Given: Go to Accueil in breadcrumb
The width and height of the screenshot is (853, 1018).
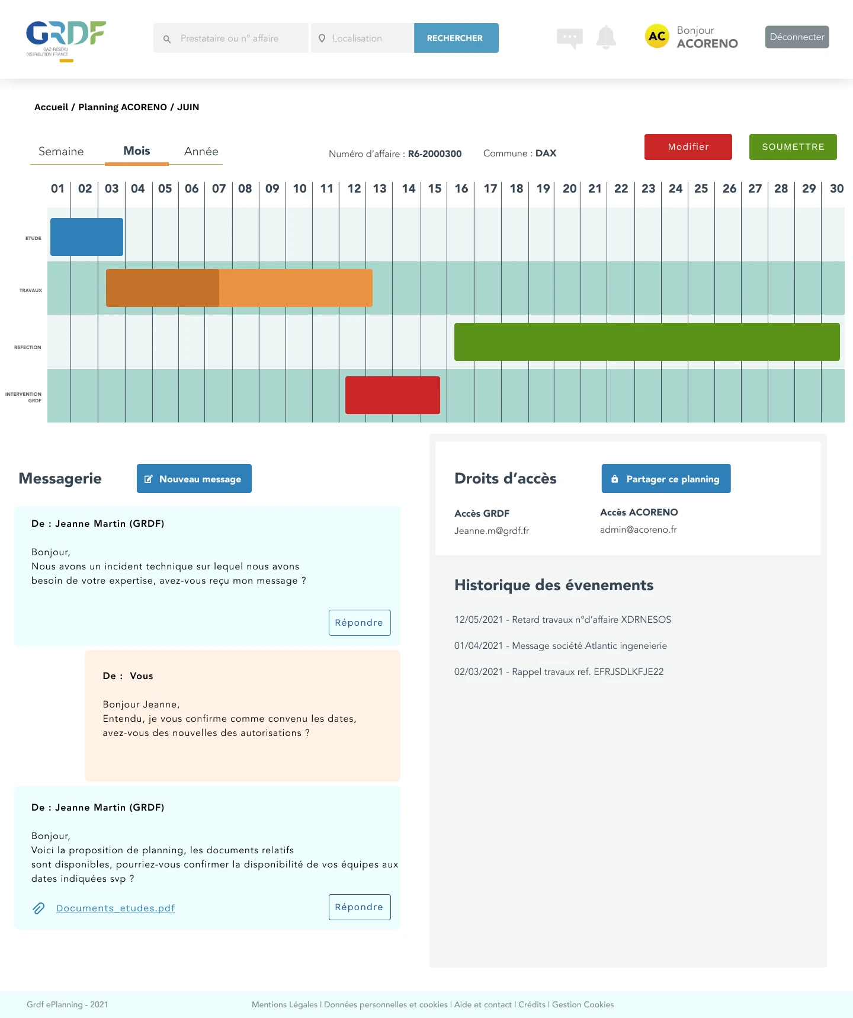Looking at the screenshot, I should (x=51, y=107).
